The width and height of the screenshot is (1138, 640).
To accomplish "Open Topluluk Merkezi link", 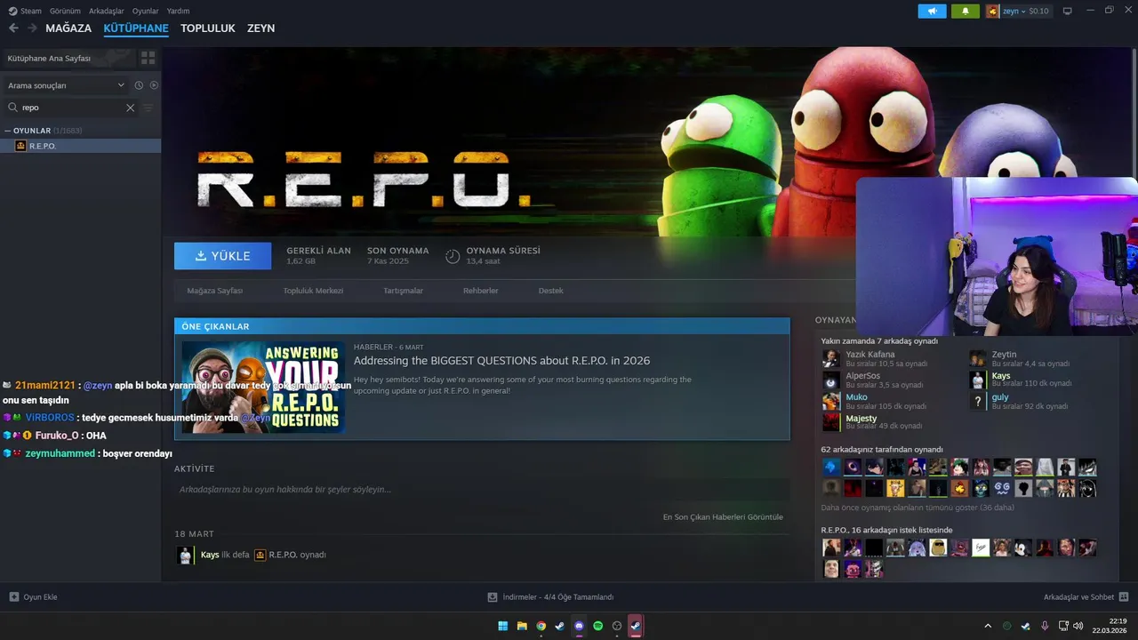I will click(x=313, y=291).
